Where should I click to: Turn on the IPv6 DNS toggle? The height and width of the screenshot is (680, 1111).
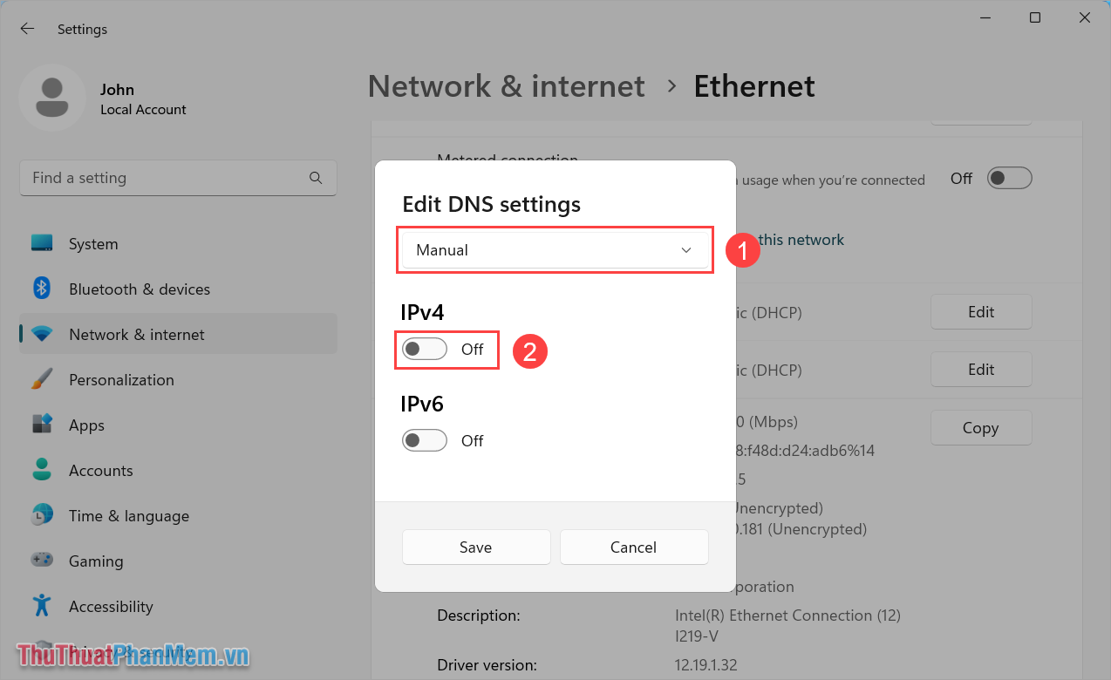click(x=425, y=440)
